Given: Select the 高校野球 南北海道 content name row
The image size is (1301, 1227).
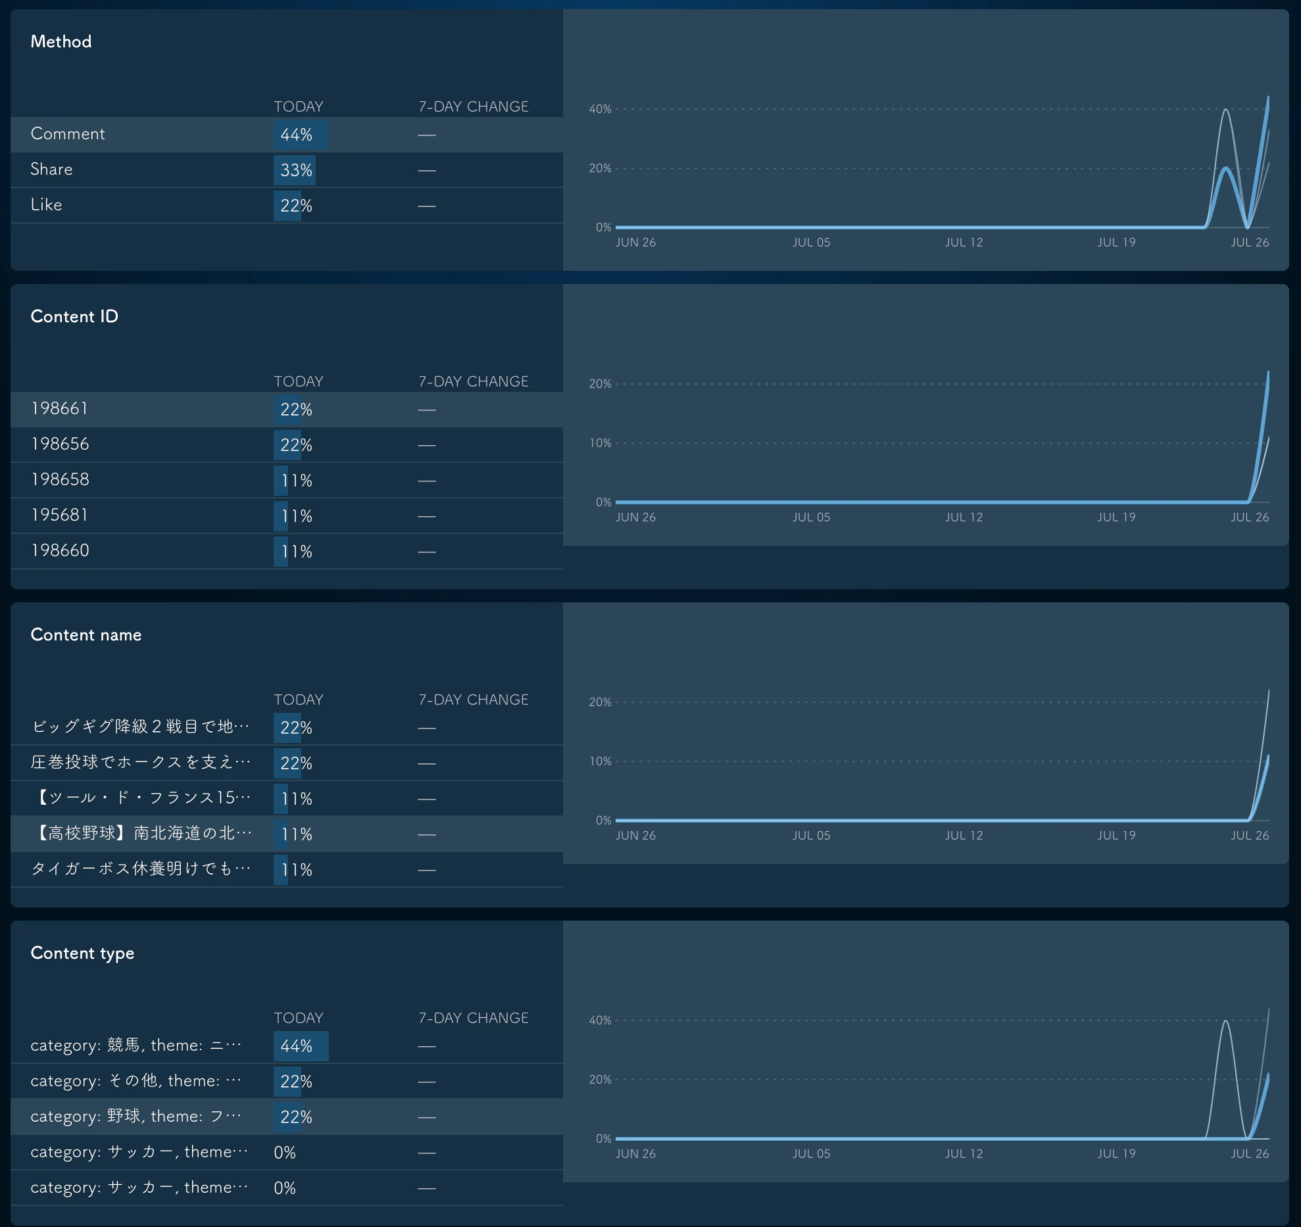Looking at the screenshot, I should 287,834.
